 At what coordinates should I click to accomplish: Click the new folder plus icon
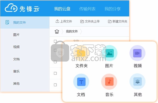click(x=110, y=21)
